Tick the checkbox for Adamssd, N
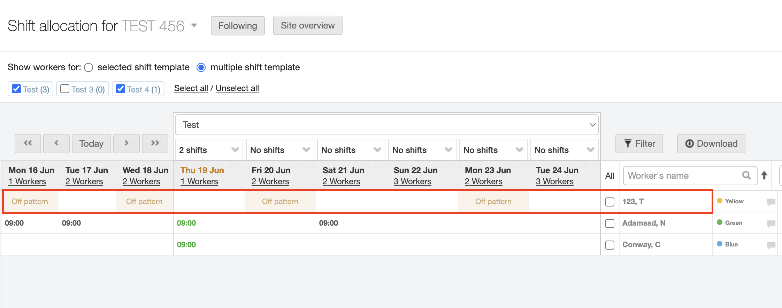The height and width of the screenshot is (308, 782). click(x=610, y=224)
